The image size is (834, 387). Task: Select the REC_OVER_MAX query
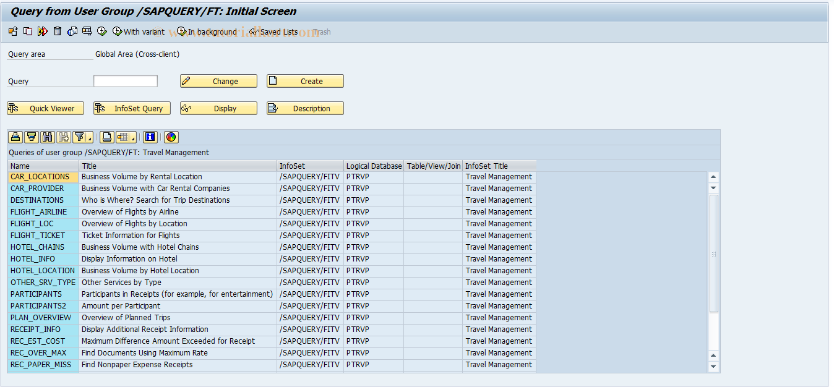coord(43,353)
